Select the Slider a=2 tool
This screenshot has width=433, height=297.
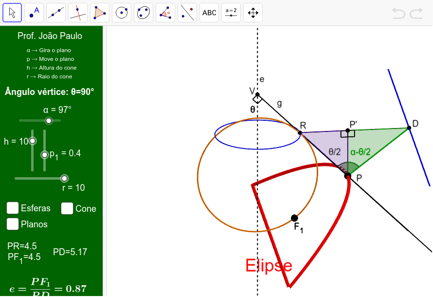tap(231, 13)
